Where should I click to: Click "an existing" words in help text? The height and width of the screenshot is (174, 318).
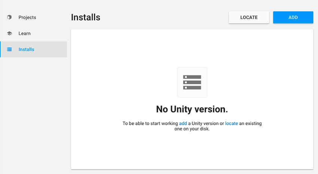pyautogui.click(x=250, y=123)
